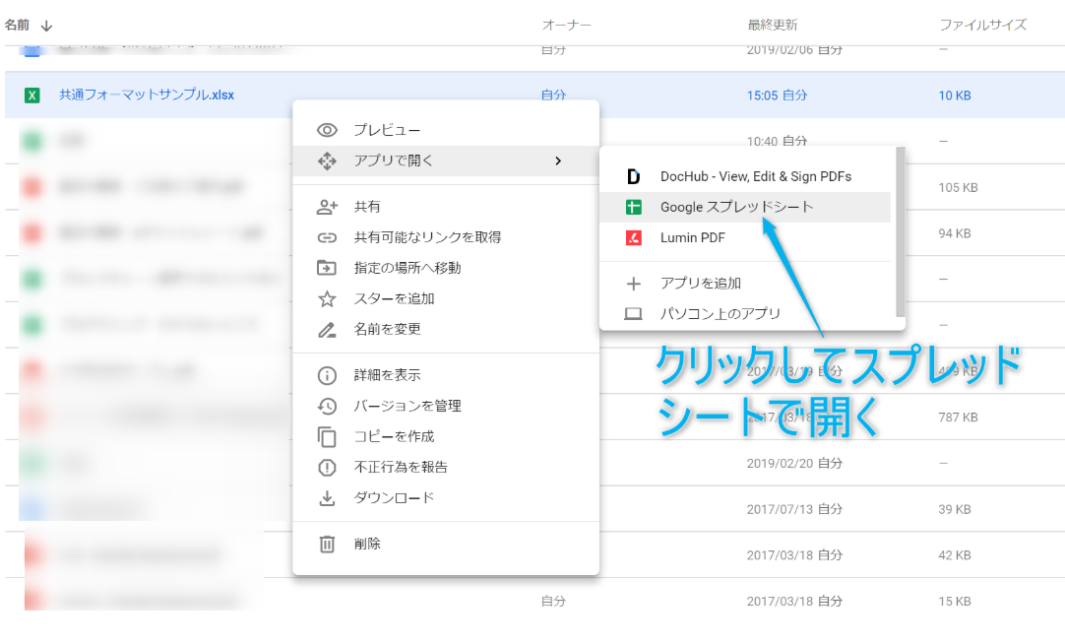The width and height of the screenshot is (1065, 644).
Task: Click file name 共通フォーマットサンプル.xlsx
Action: (147, 96)
